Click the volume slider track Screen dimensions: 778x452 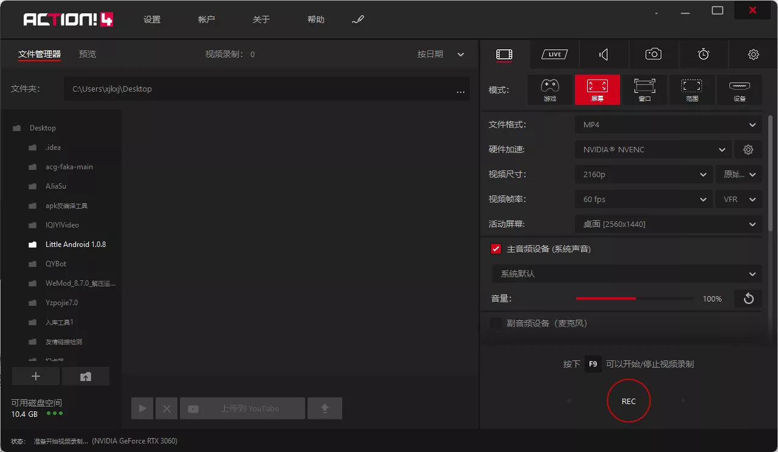[x=635, y=299]
